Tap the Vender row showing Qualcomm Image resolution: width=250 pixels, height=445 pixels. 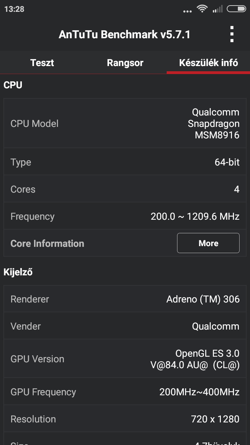[x=125, y=326]
